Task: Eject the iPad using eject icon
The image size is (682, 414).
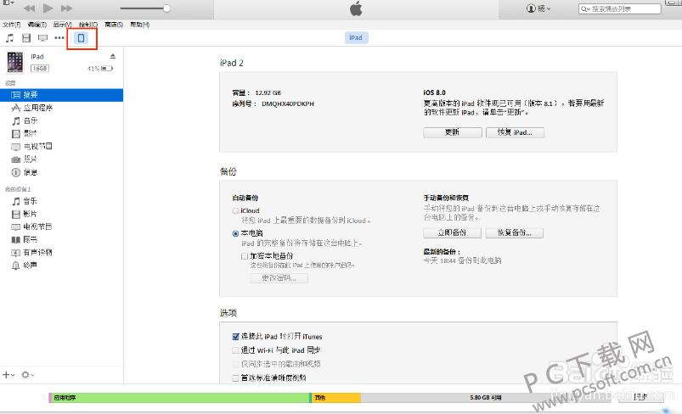Action: (x=113, y=56)
